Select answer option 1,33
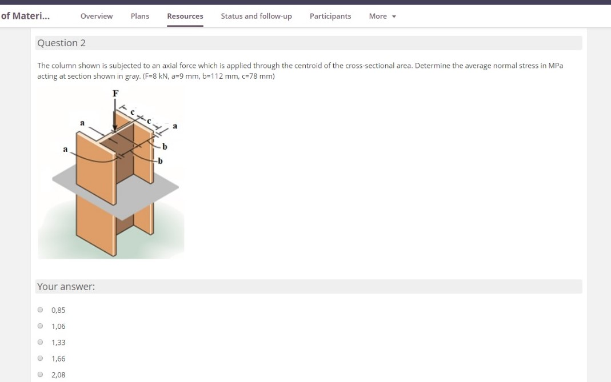 41,342
